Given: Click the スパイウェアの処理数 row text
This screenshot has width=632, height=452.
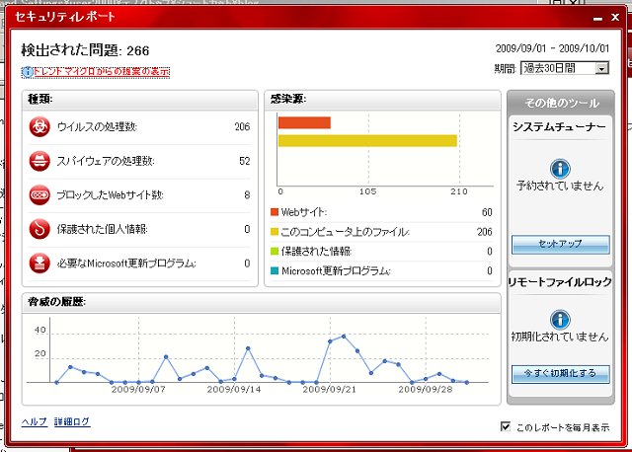Looking at the screenshot, I should (x=106, y=161).
